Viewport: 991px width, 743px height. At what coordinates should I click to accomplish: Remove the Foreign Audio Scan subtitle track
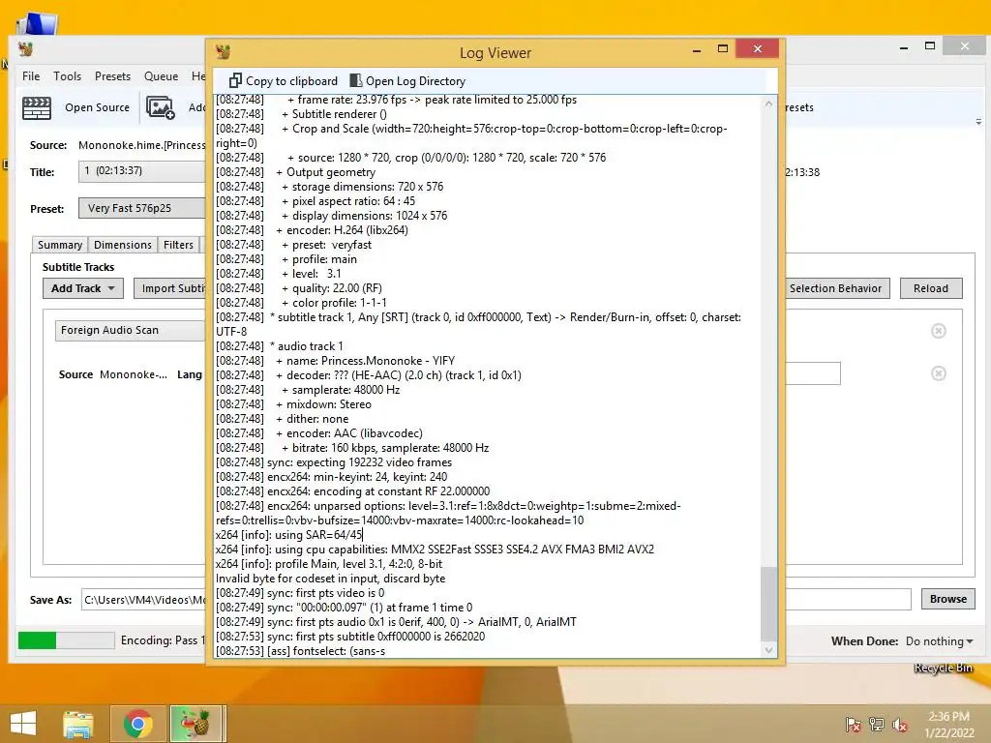coord(939,331)
